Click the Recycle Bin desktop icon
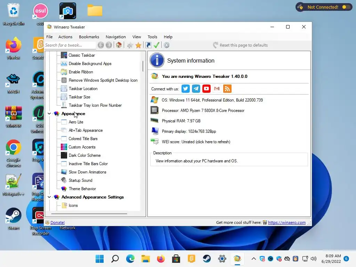This screenshot has height=267, width=356. [x=14, y=14]
